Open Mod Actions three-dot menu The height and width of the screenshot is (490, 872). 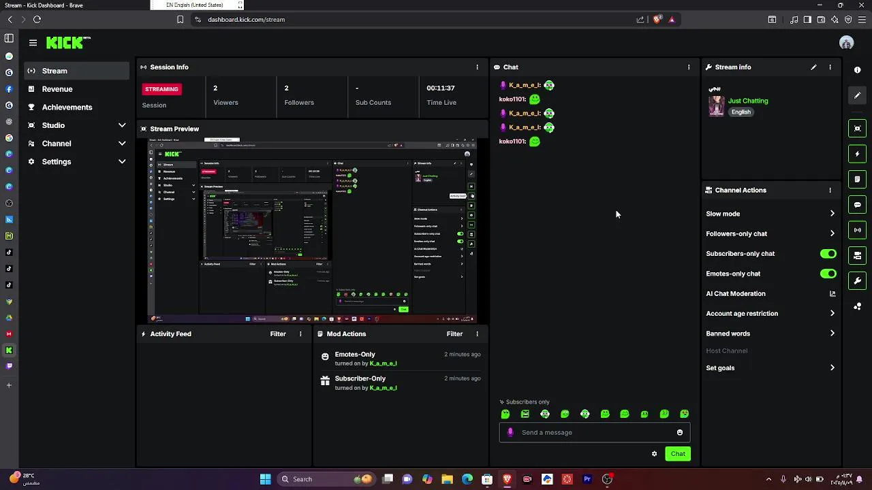click(x=477, y=334)
